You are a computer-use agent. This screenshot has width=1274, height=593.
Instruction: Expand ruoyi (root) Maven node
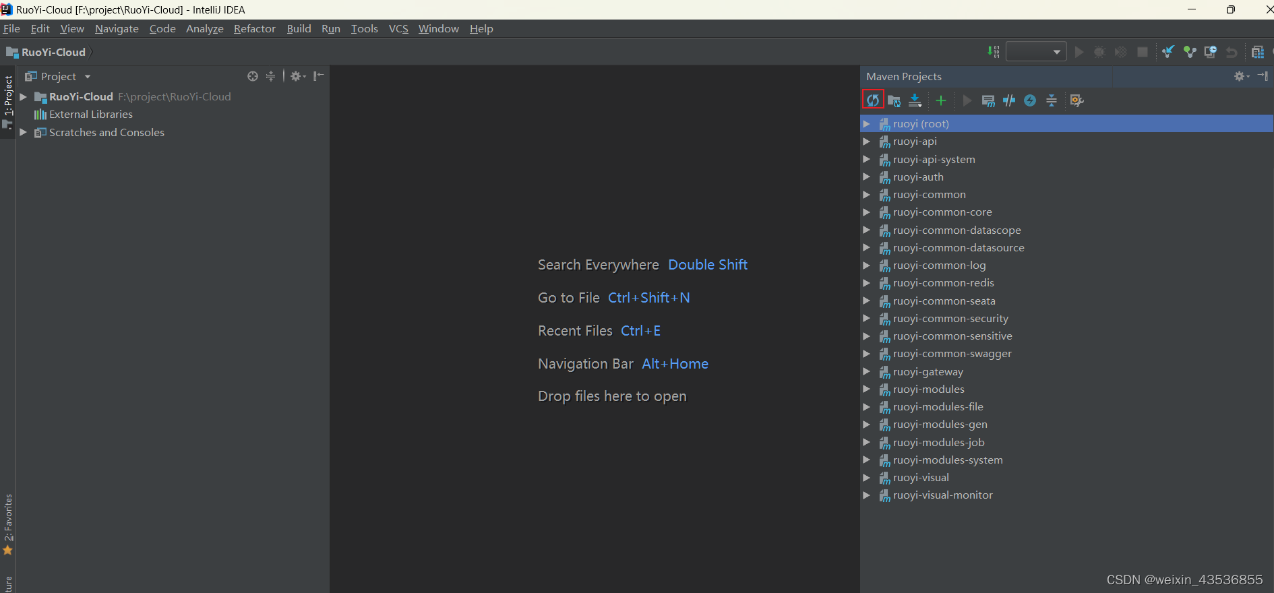(867, 124)
